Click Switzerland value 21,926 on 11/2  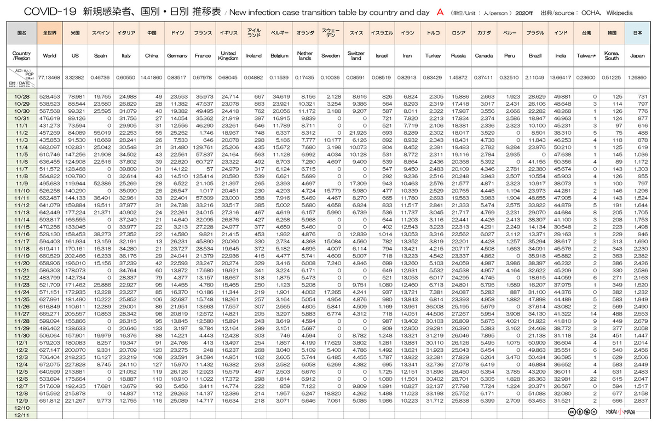point(359,133)
